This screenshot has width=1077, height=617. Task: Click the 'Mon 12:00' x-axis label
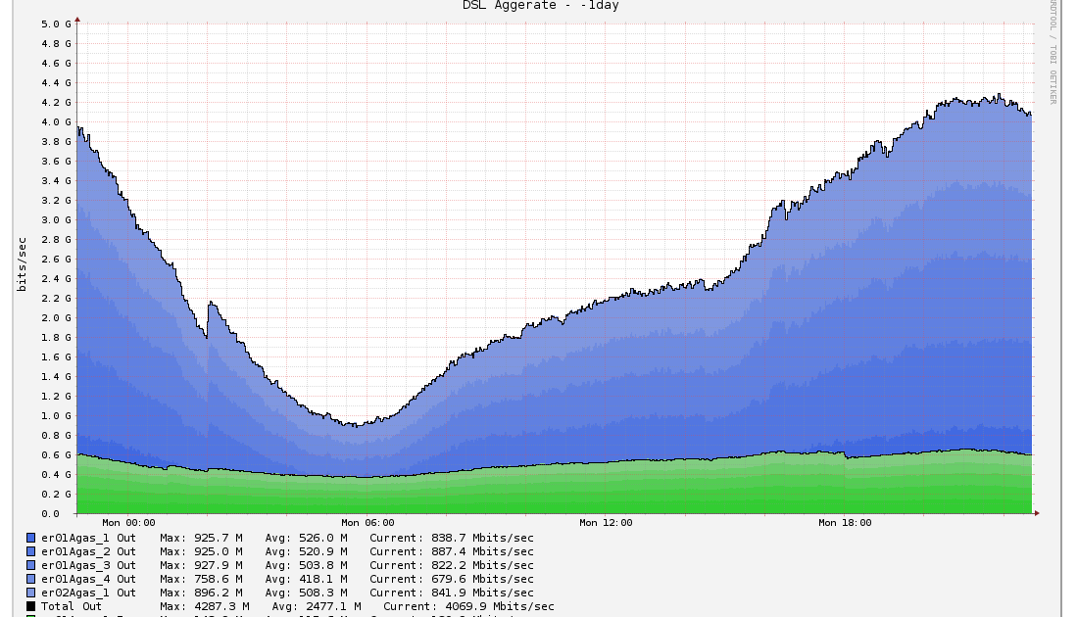tap(606, 523)
